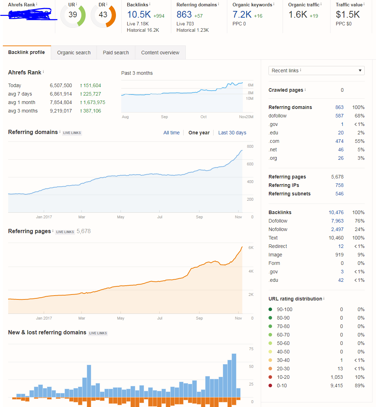Click the info icon beside UR
This screenshot has height=407, width=376.
[x=76, y=4]
